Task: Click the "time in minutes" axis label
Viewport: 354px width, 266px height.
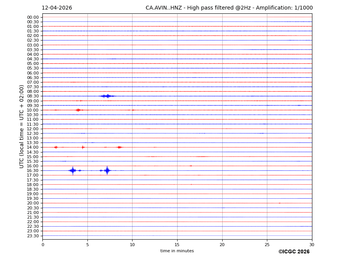Action: [x=177, y=251]
